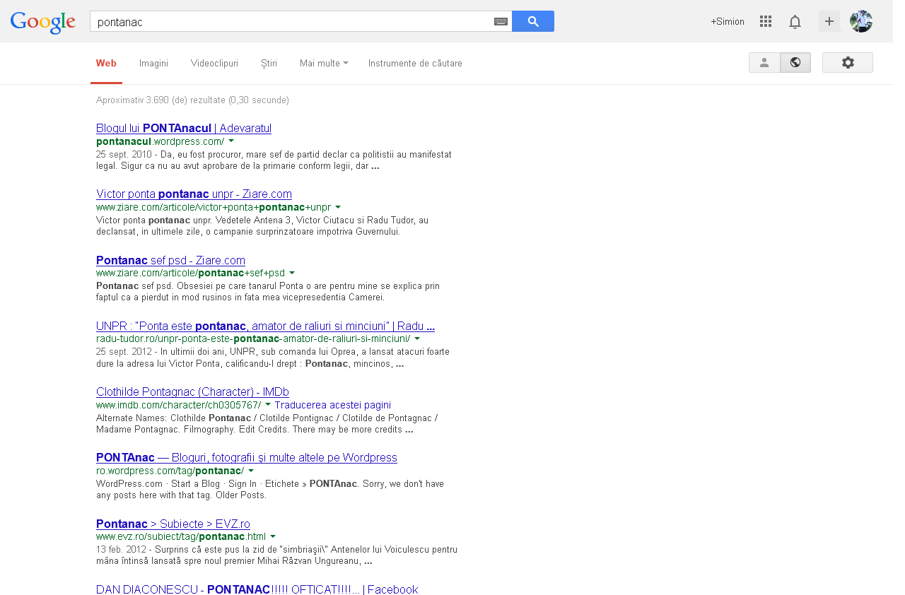
Task: Open the on-screen keyboard icon in search box
Action: (x=501, y=22)
